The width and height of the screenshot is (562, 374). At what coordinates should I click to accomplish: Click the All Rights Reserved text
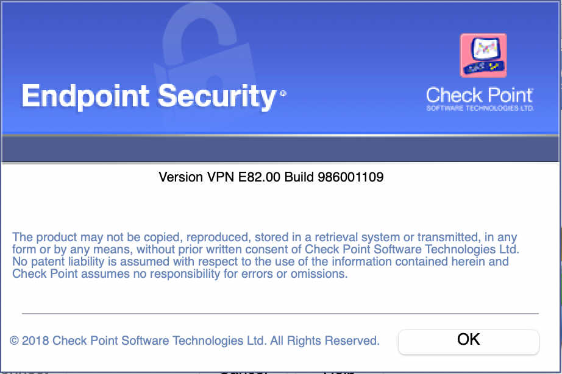tap(325, 340)
